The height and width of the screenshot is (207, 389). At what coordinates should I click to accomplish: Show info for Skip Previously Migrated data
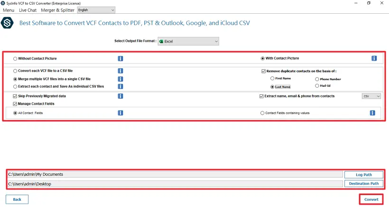point(120,96)
